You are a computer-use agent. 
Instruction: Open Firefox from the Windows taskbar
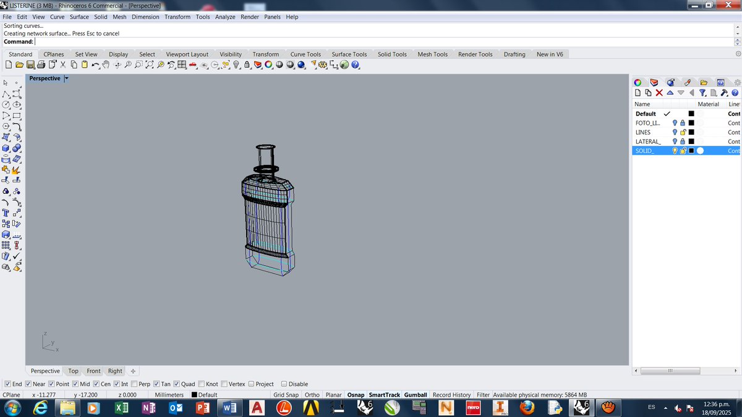(527, 408)
